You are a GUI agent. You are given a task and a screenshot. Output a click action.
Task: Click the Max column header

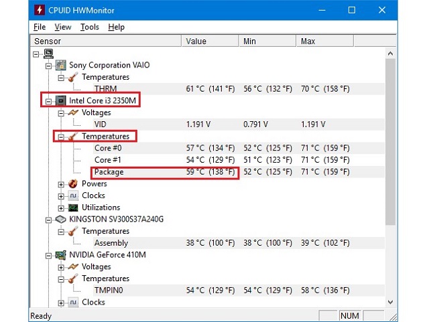click(x=325, y=42)
